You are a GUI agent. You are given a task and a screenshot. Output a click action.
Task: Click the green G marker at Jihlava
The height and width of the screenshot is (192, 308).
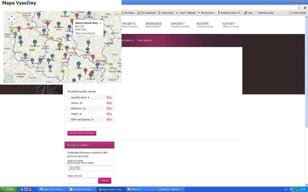pos(59,46)
